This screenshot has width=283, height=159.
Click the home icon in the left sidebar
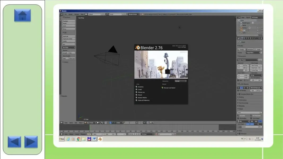tap(22, 15)
